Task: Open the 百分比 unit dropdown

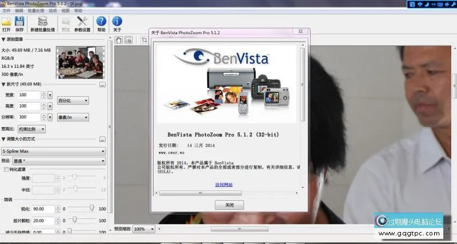Action: click(x=73, y=101)
